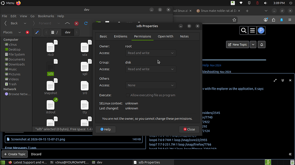Click the network wifi icon in tray

click(241, 3)
